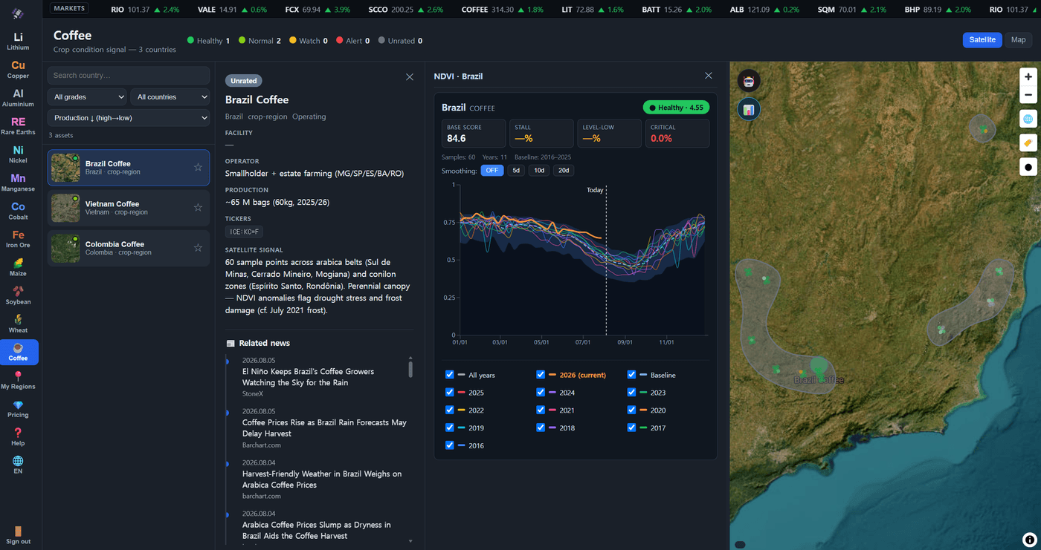1041x550 pixels.
Task: Switch to the Copper commodity
Action: 18,70
